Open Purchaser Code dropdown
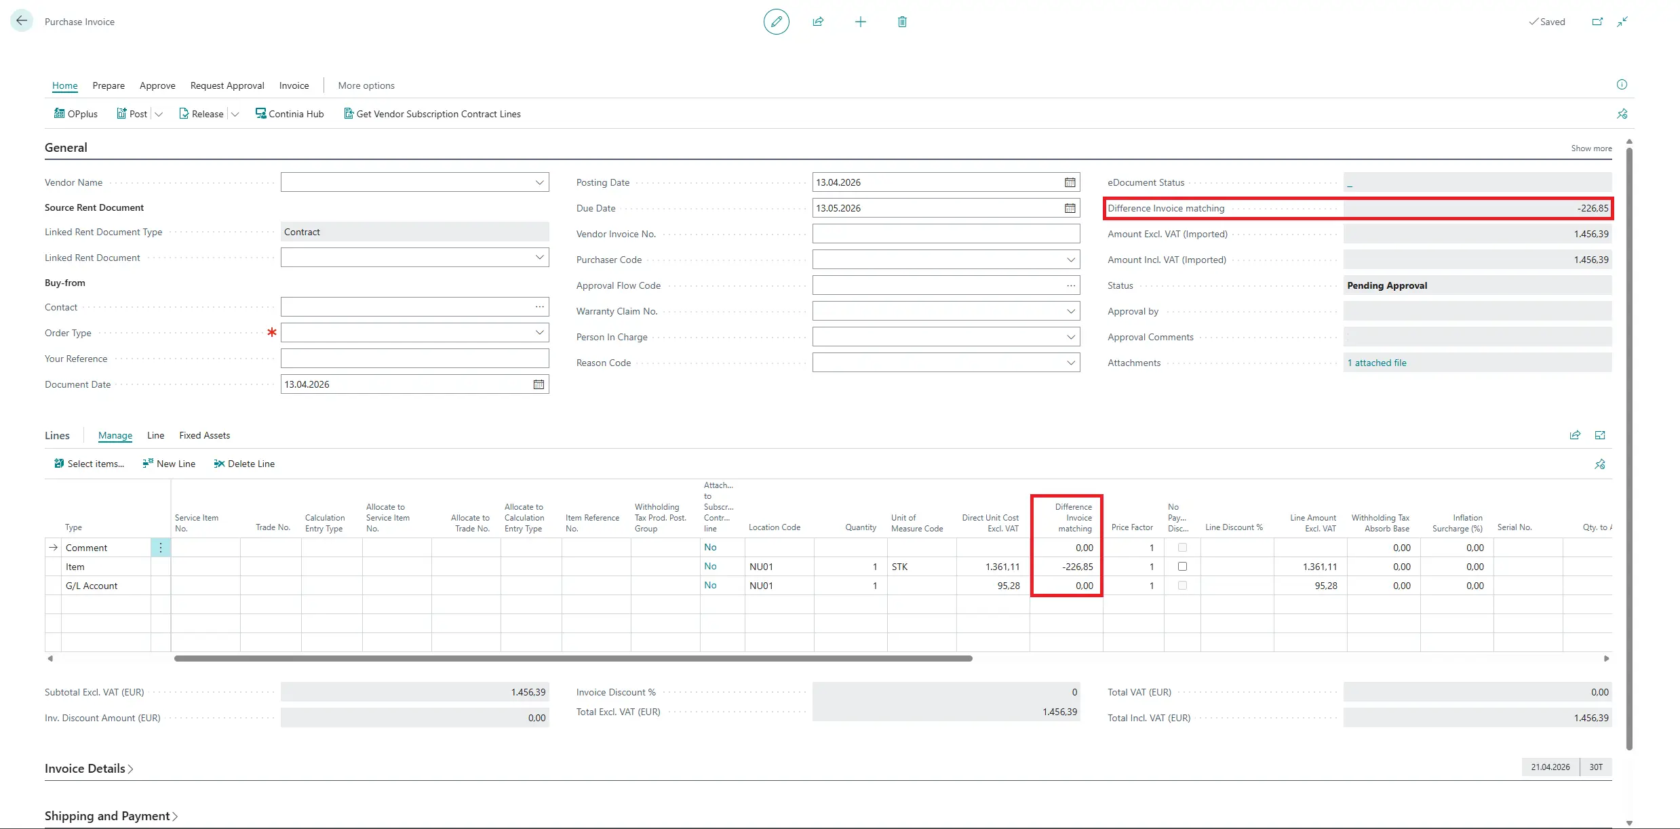Screen dimensions: 1680x829 pos(1070,260)
